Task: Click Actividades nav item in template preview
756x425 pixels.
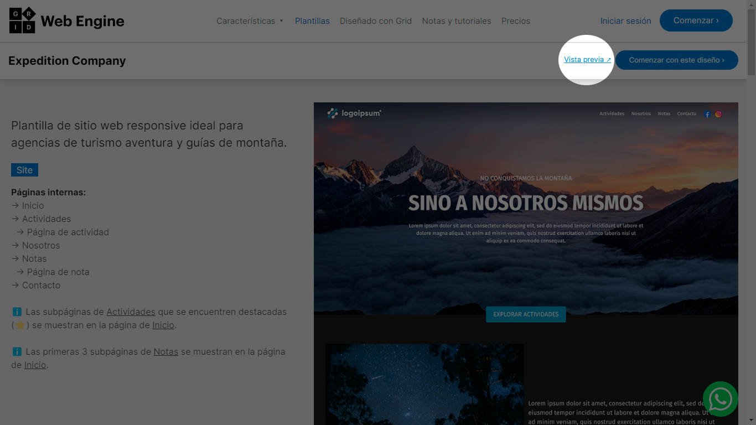Action: point(612,113)
